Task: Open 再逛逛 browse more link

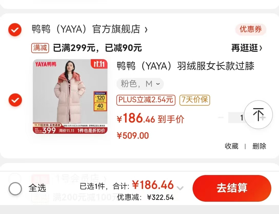Action: (x=247, y=48)
